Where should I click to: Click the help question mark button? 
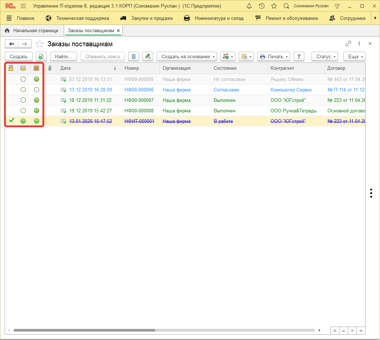298,56
